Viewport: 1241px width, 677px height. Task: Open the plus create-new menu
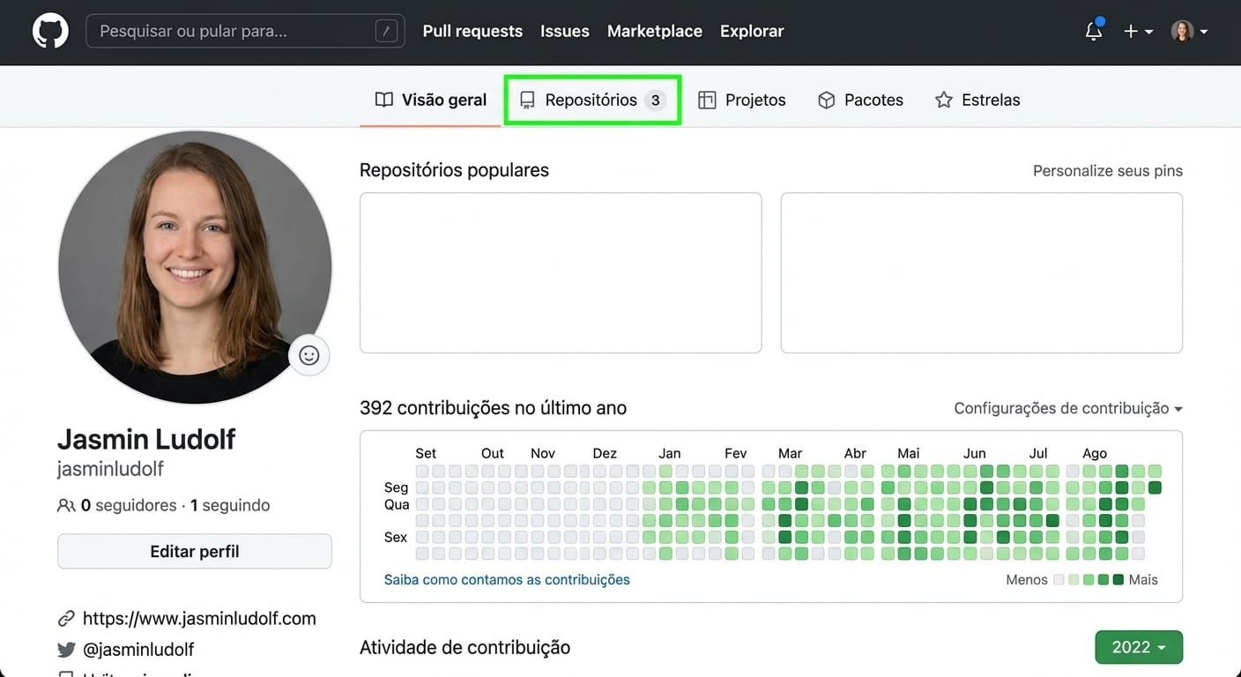pyautogui.click(x=1138, y=31)
